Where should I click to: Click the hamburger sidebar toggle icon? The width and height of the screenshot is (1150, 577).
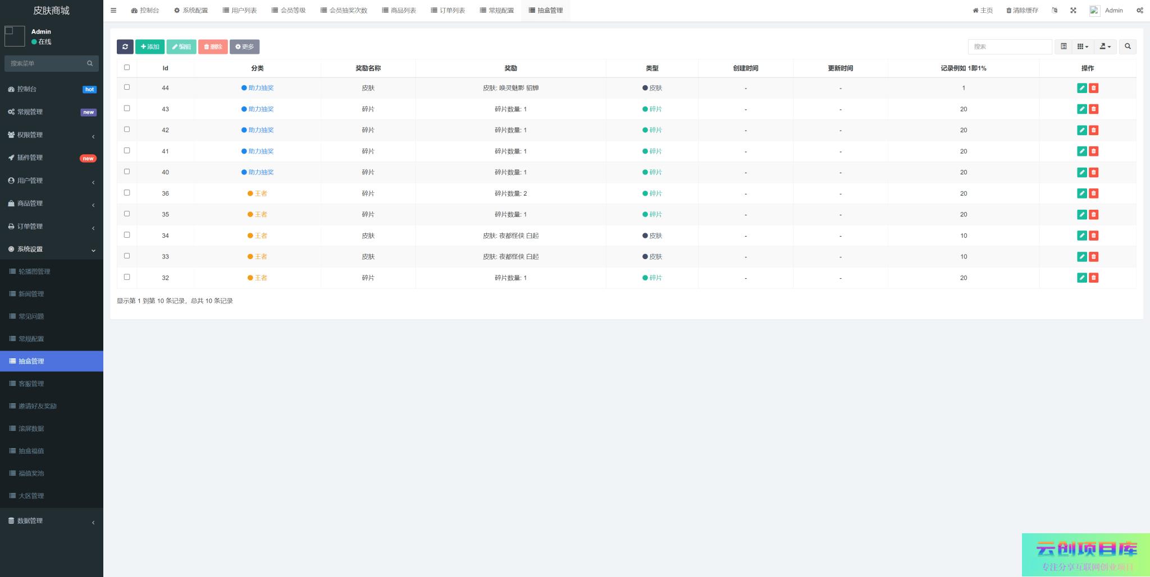tap(113, 10)
